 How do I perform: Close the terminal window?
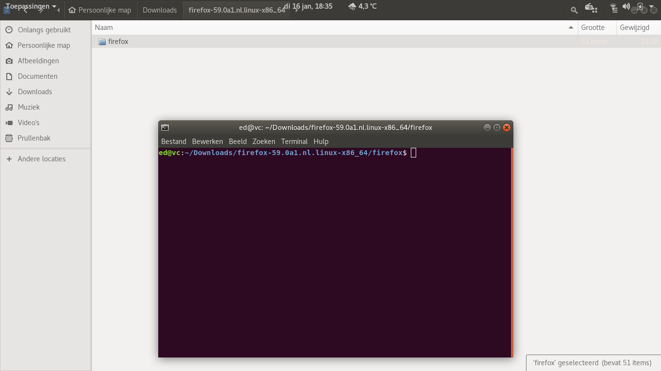click(x=507, y=128)
